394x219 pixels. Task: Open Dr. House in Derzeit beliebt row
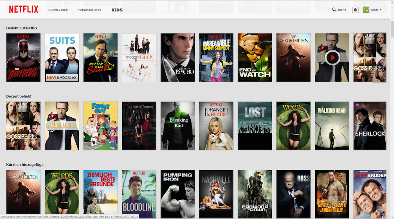click(x=62, y=126)
